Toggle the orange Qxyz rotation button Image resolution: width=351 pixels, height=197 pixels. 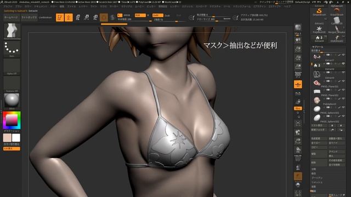[x=298, y=108]
